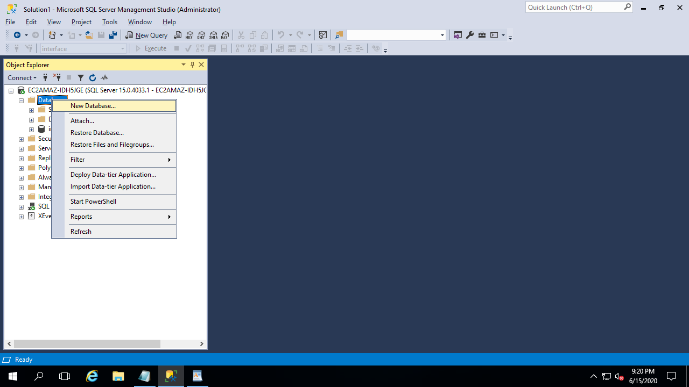Open dropdown arrow next to Navigate Backward
This screenshot has height=387, width=689.
26,35
